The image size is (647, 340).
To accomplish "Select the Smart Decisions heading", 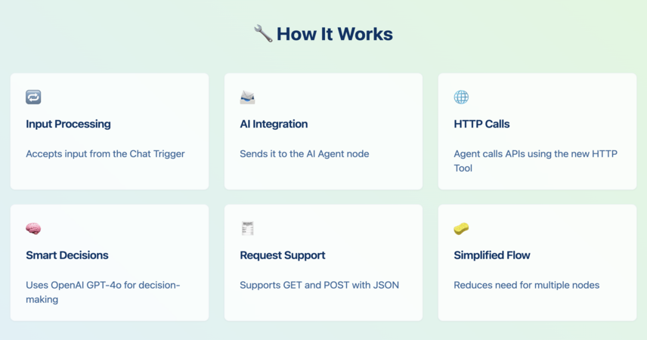I will pos(67,255).
